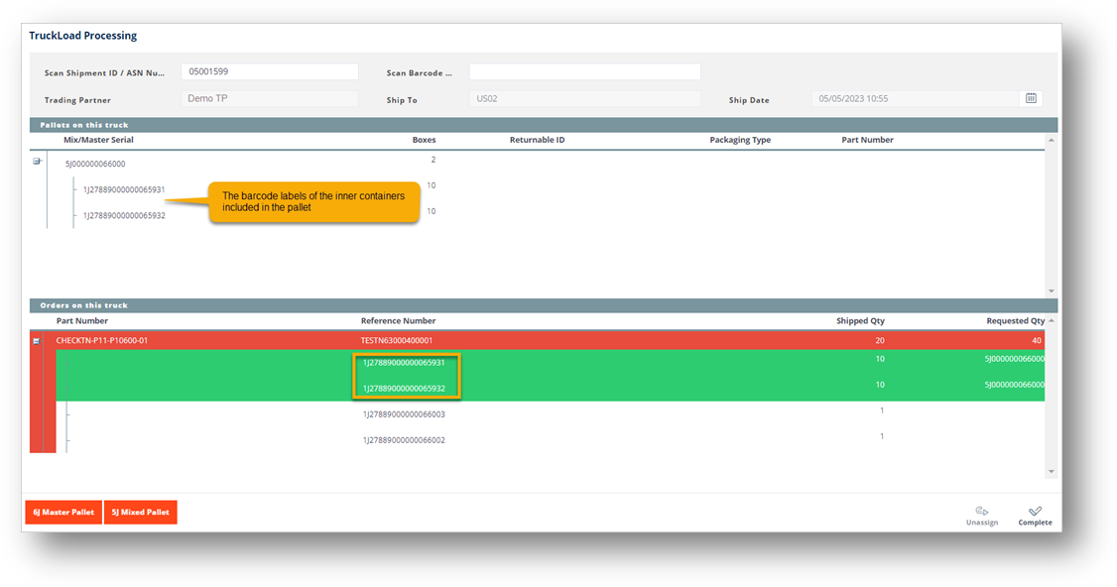Viewport: 1117px width, 587px height.
Task: Collapse the 5J000000066000 pallet tree node
Action: (x=37, y=161)
